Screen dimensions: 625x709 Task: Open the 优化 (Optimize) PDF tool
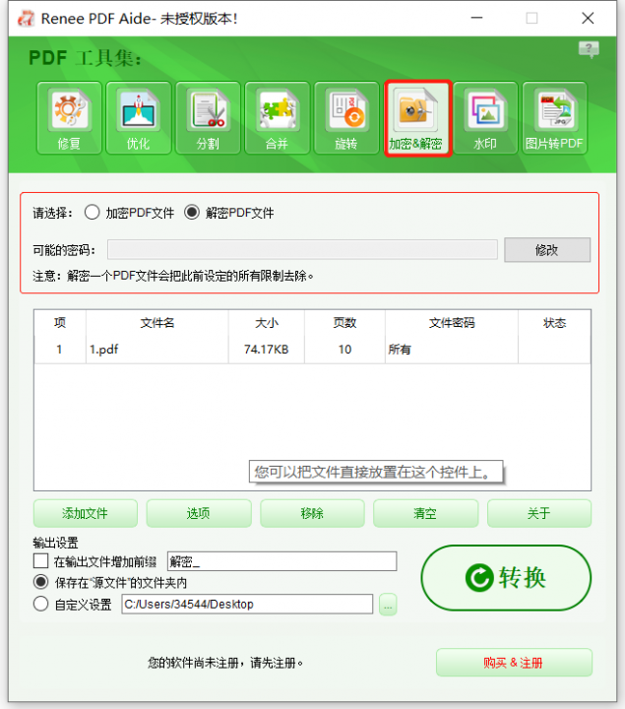(x=138, y=118)
